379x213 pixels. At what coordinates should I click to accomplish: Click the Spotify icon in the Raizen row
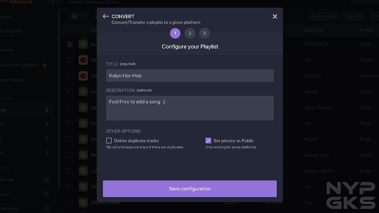point(83,139)
